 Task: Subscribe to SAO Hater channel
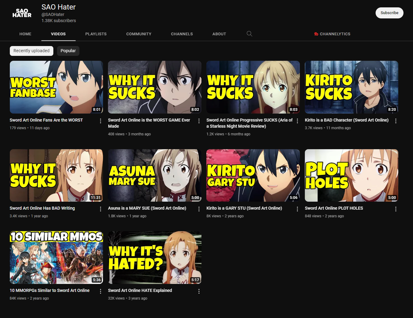click(x=389, y=13)
